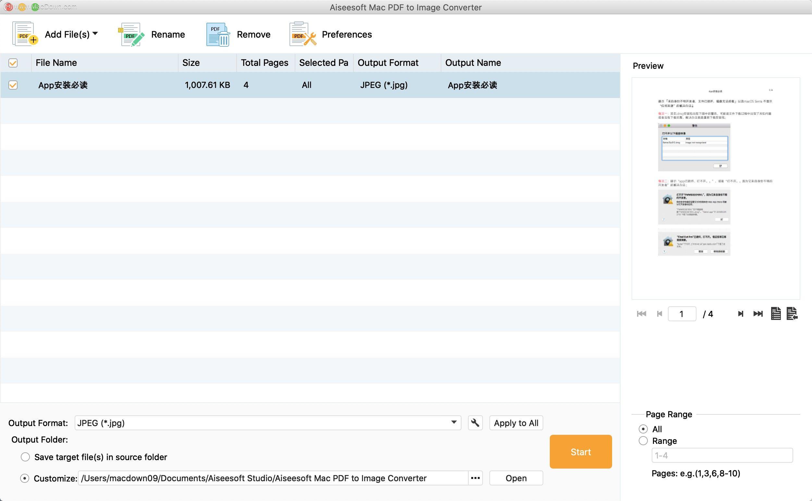Click the preview page number field

tap(682, 313)
